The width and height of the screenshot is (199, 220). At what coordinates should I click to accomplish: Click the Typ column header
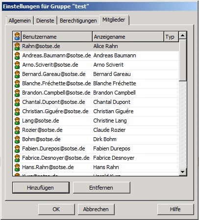[x=171, y=37]
